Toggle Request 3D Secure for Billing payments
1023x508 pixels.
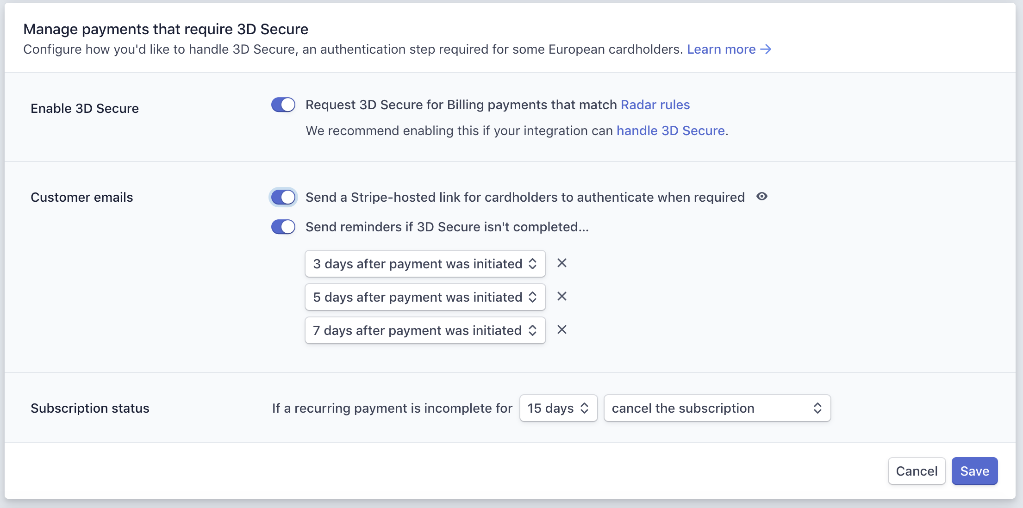(283, 105)
